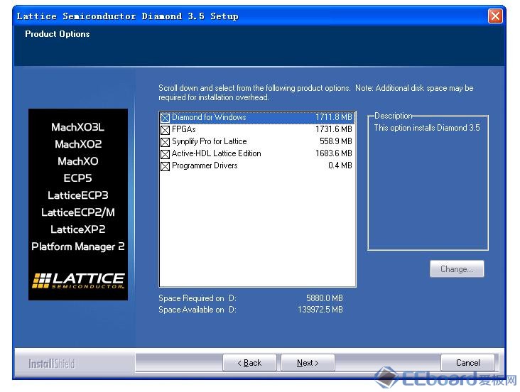Click the LatticeECP3 sidebar text

tap(78, 195)
